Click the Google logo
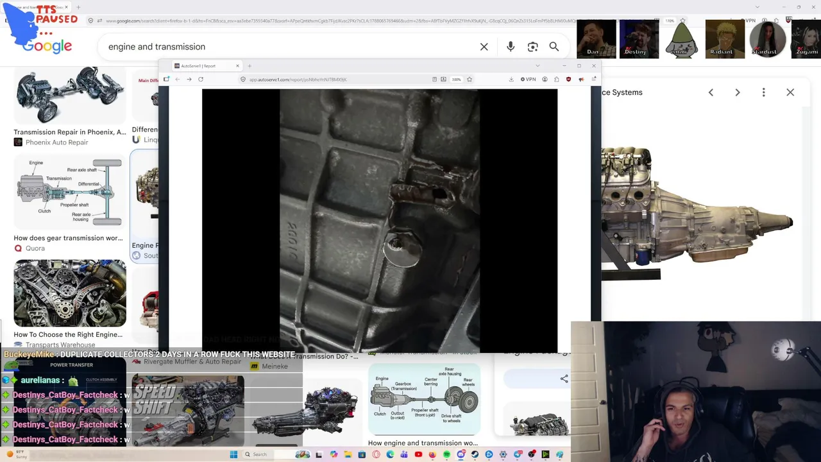This screenshot has height=462, width=821. pyautogui.click(x=47, y=46)
